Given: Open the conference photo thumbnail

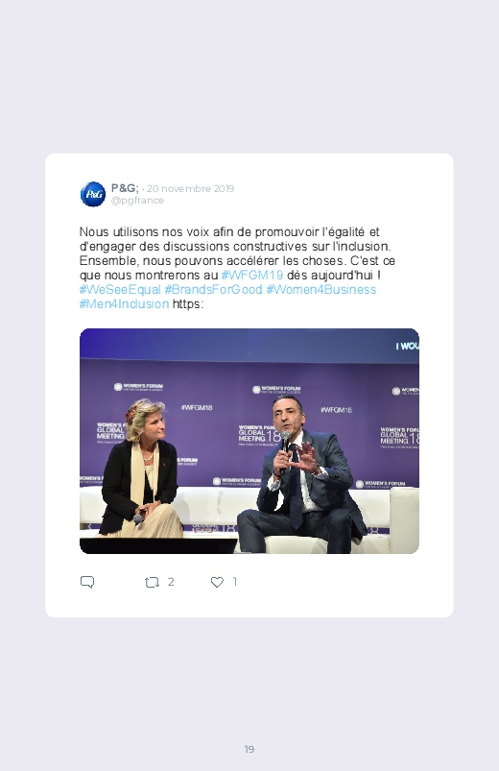Looking at the screenshot, I should (249, 441).
